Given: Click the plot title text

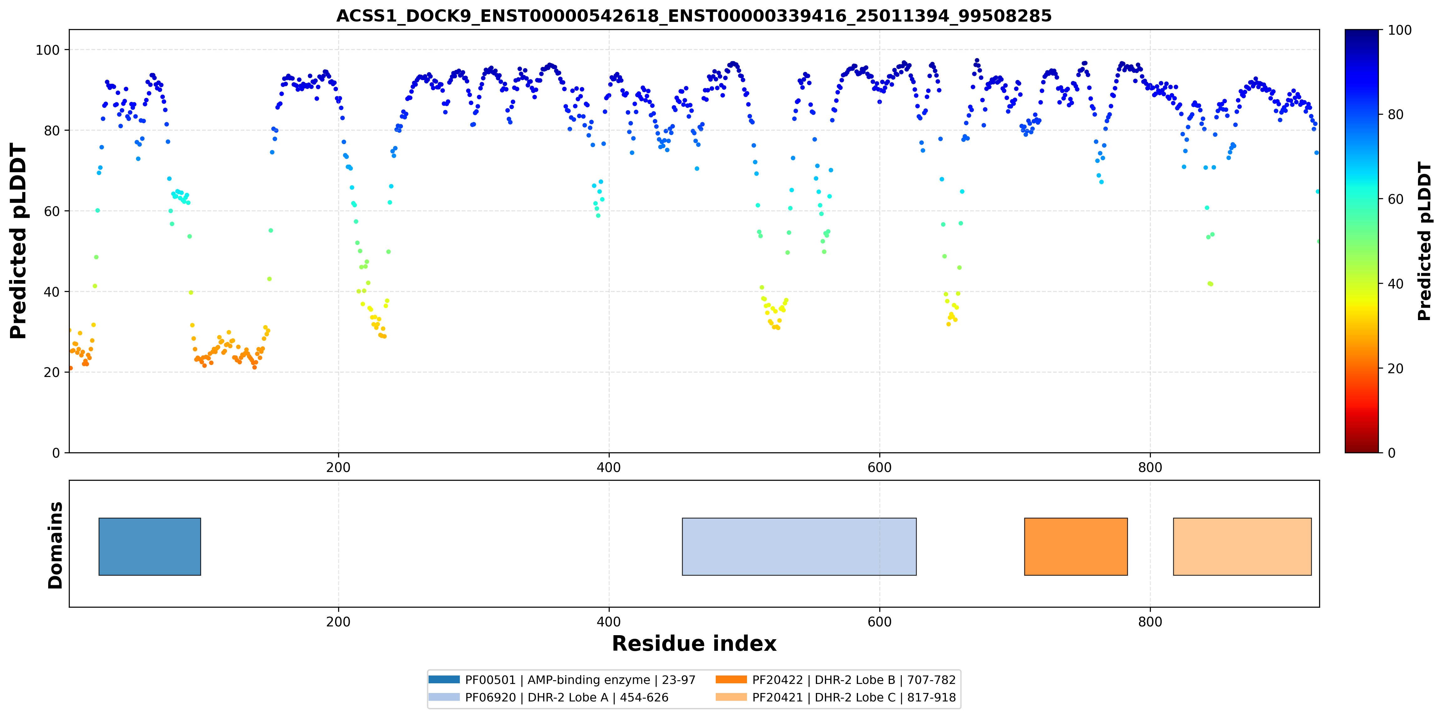Looking at the screenshot, I should pos(694,16).
